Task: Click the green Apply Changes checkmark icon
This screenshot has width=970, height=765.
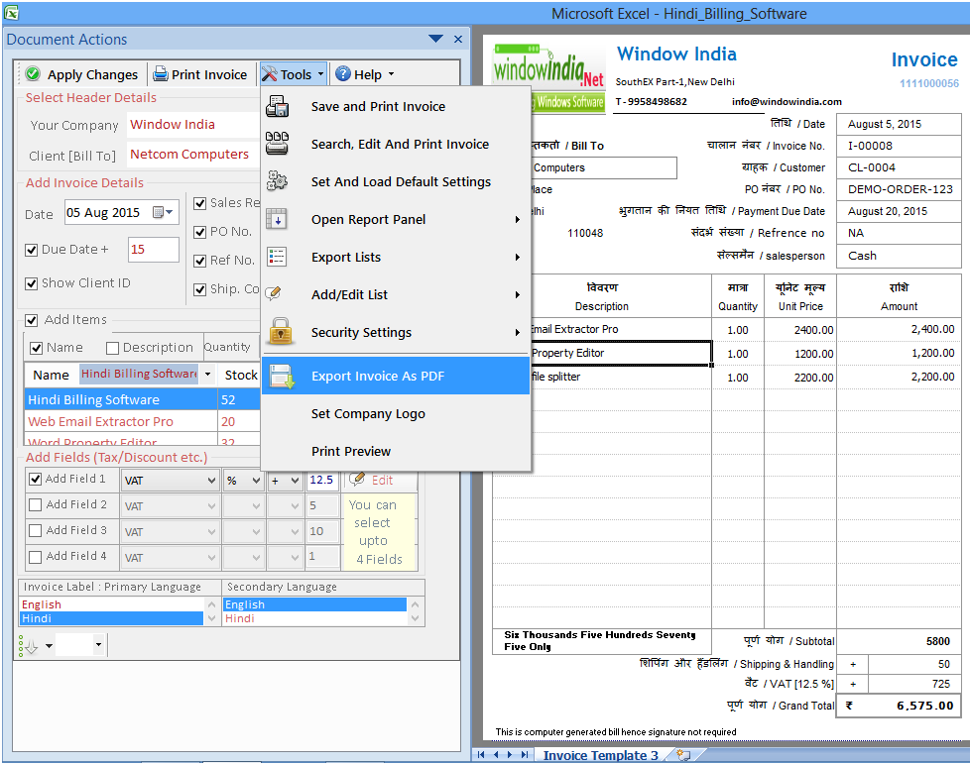Action: pos(33,74)
